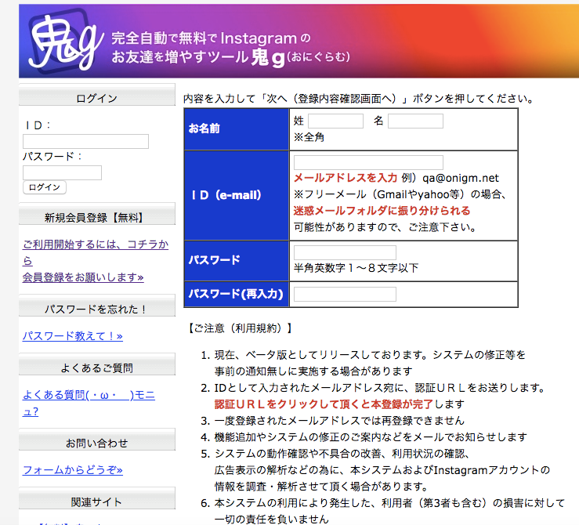
Task: Click the banner tagline 完全自動で無料でInstagramの
Action: click(x=212, y=38)
